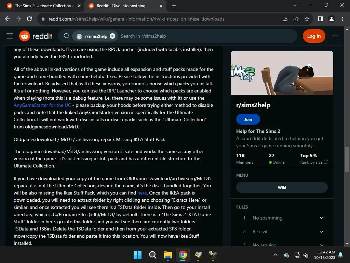The width and height of the screenshot is (350, 263).
Task: Click r/sims2help community title
Action: [253, 105]
